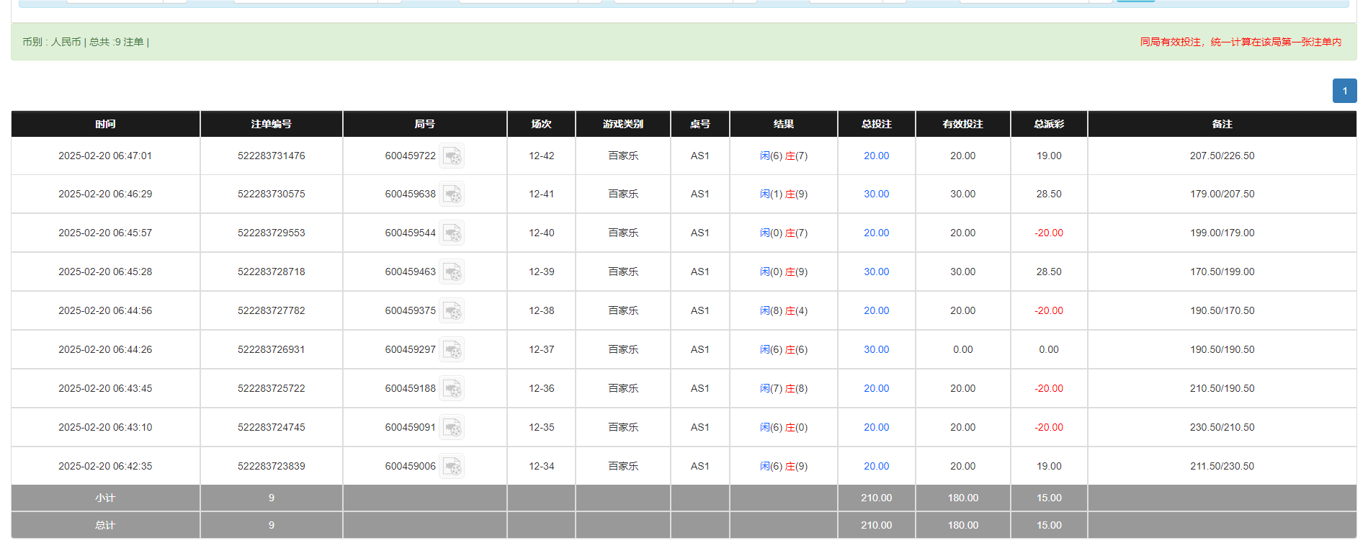This screenshot has height=556, width=1368.
Task: Go to page 1 in pagination
Action: (x=1344, y=91)
